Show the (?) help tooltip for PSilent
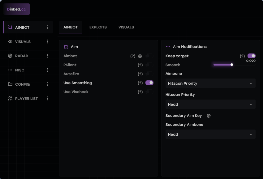 (140, 65)
